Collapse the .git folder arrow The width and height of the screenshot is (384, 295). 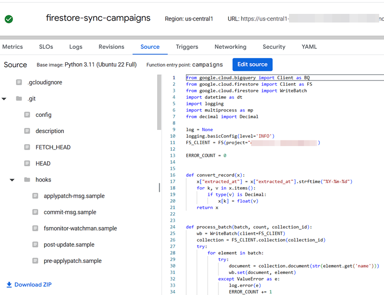pos(4,99)
